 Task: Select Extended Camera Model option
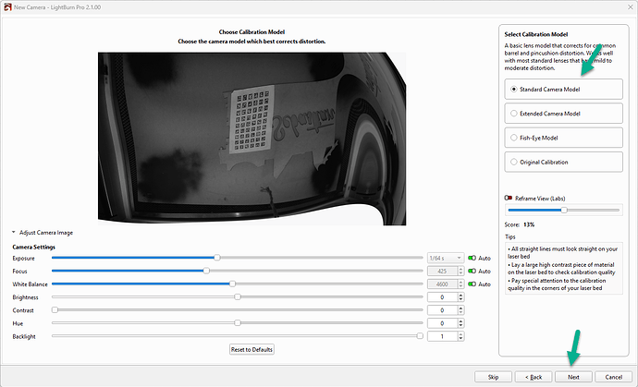click(x=563, y=114)
